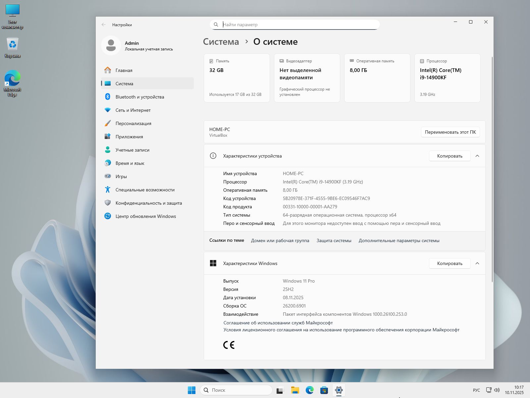Click the Windows Update sync icon
Screen dimensions: 530x398
click(x=108, y=216)
